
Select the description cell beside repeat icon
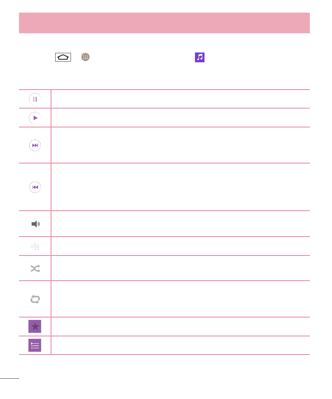click(180, 299)
